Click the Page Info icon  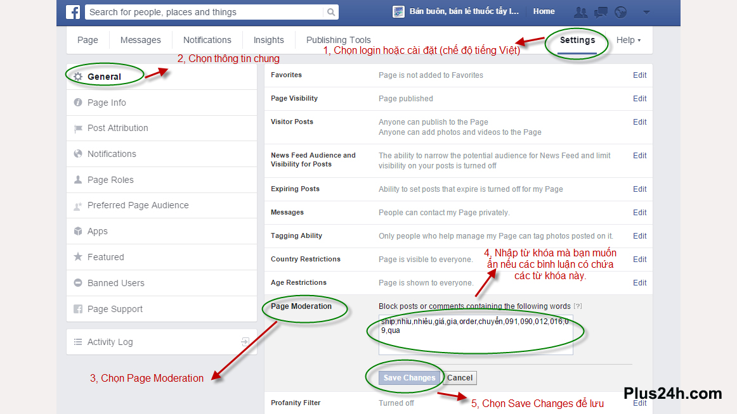pyautogui.click(x=78, y=102)
